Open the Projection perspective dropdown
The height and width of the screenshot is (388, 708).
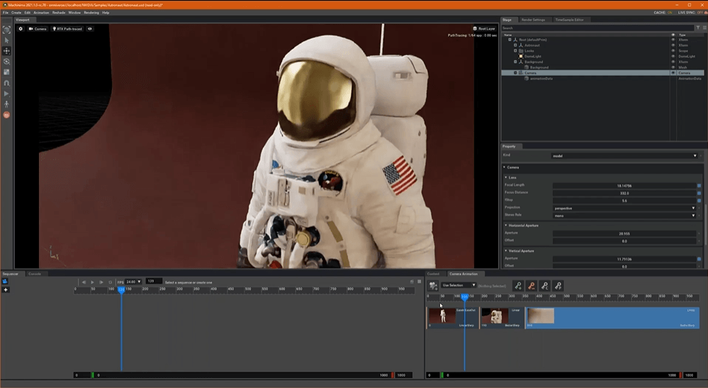624,208
